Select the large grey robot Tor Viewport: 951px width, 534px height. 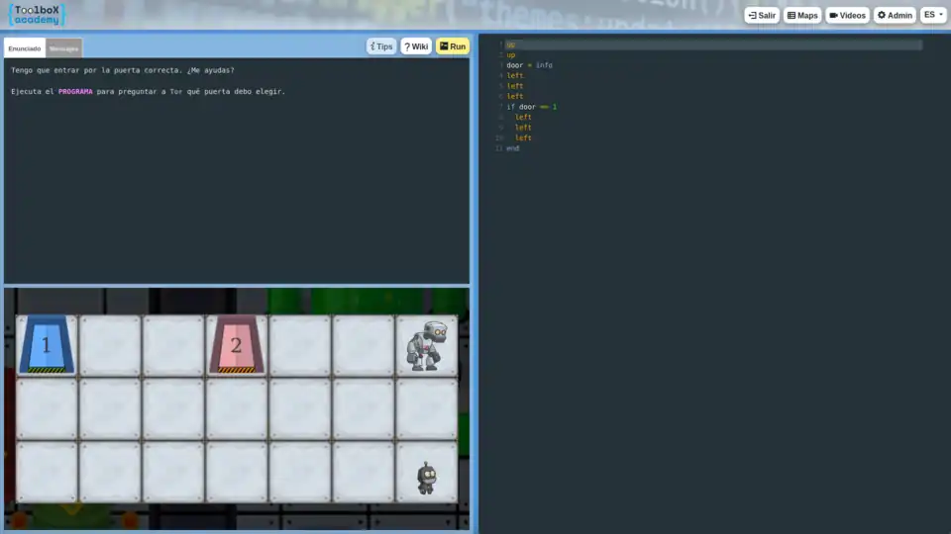426,345
